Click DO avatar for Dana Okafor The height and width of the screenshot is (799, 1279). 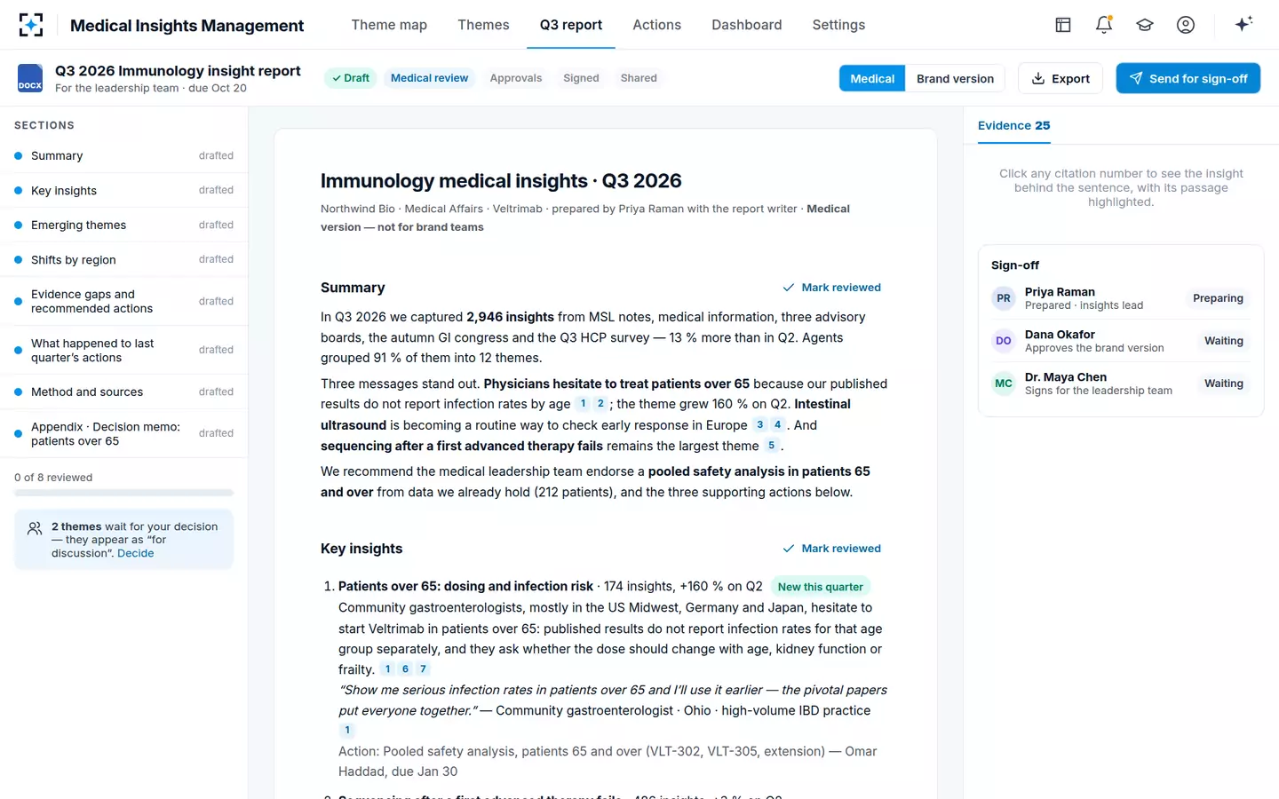pos(1004,341)
